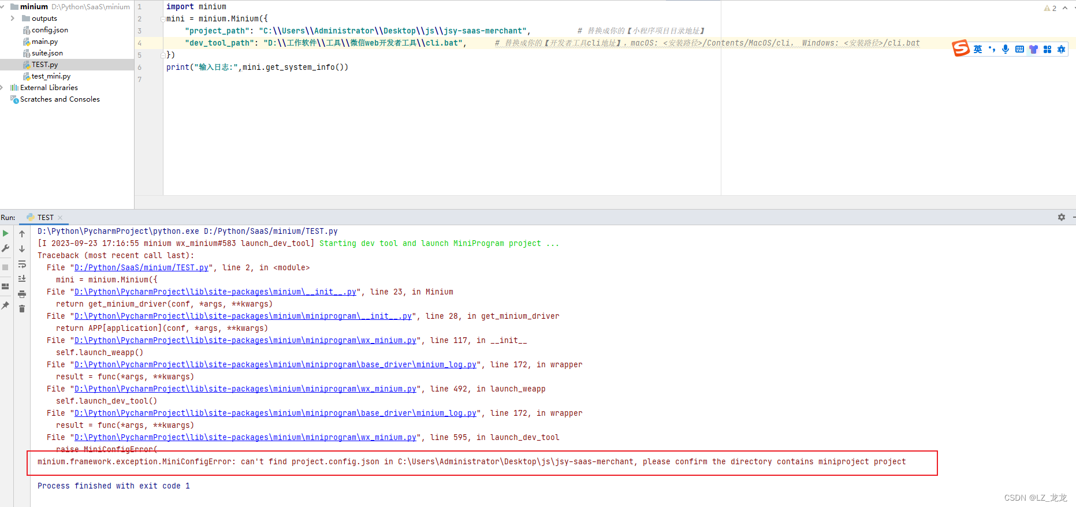The height and width of the screenshot is (507, 1076).
Task: Clear console with the trash icon
Action: click(22, 309)
